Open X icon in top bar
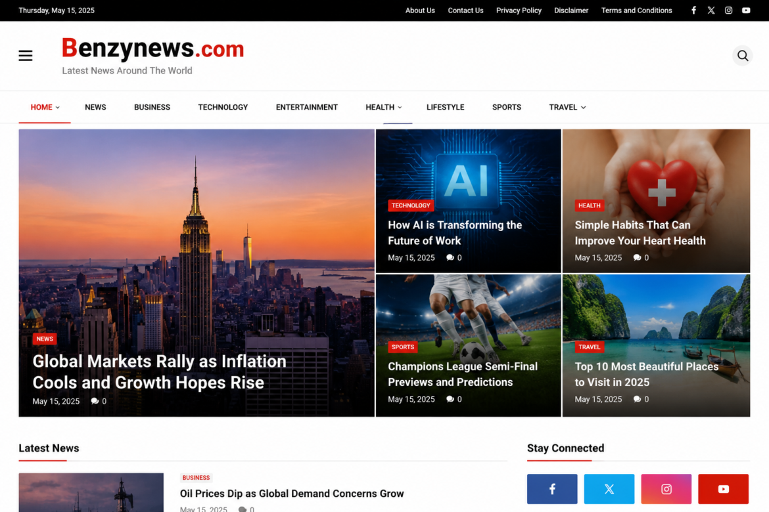 click(x=711, y=11)
